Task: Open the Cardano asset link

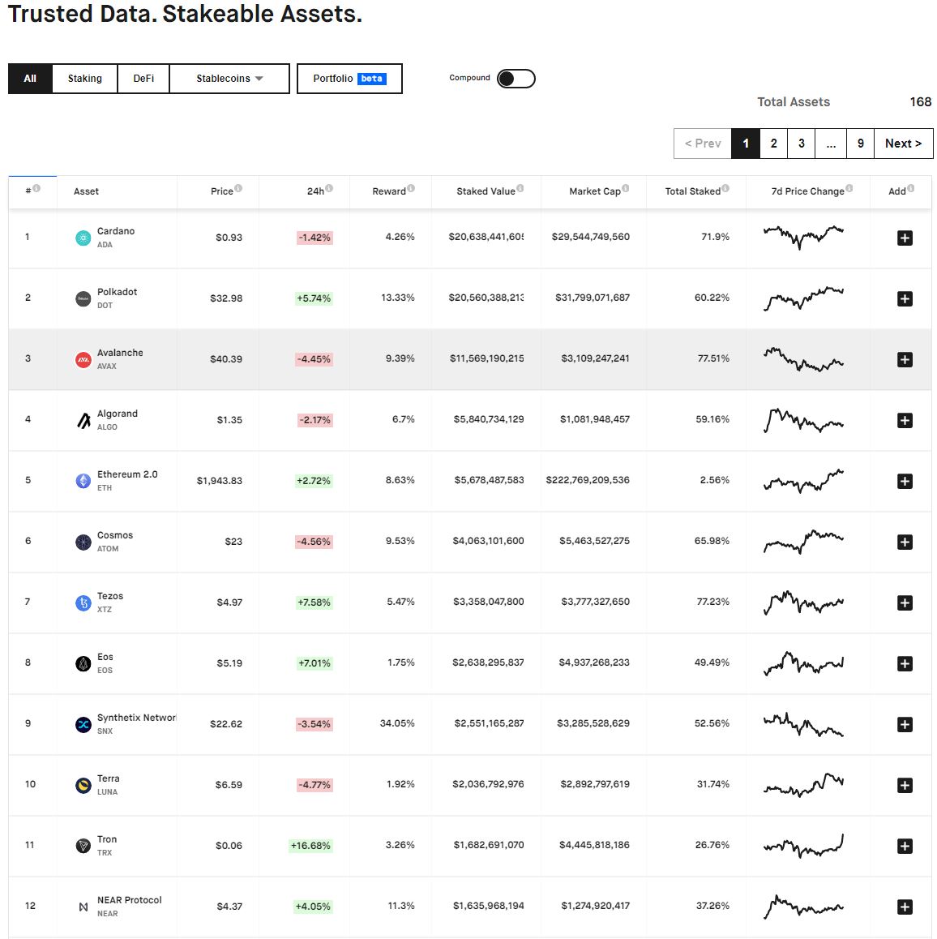Action: [x=116, y=231]
